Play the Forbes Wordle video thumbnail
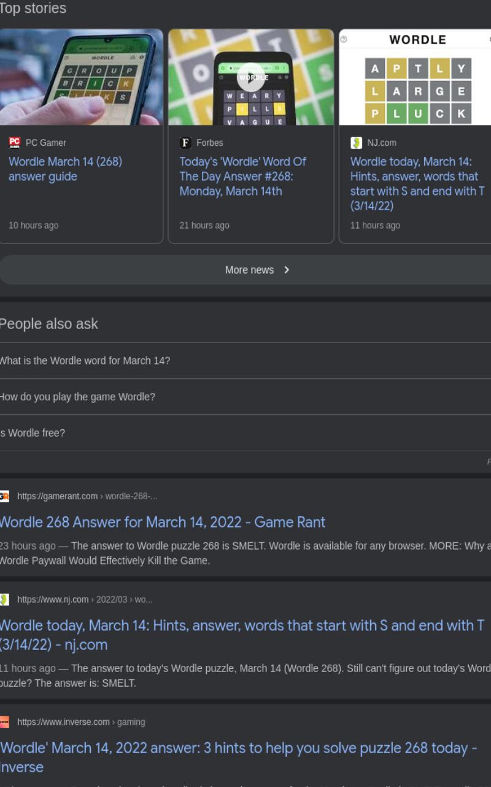 [x=251, y=77]
